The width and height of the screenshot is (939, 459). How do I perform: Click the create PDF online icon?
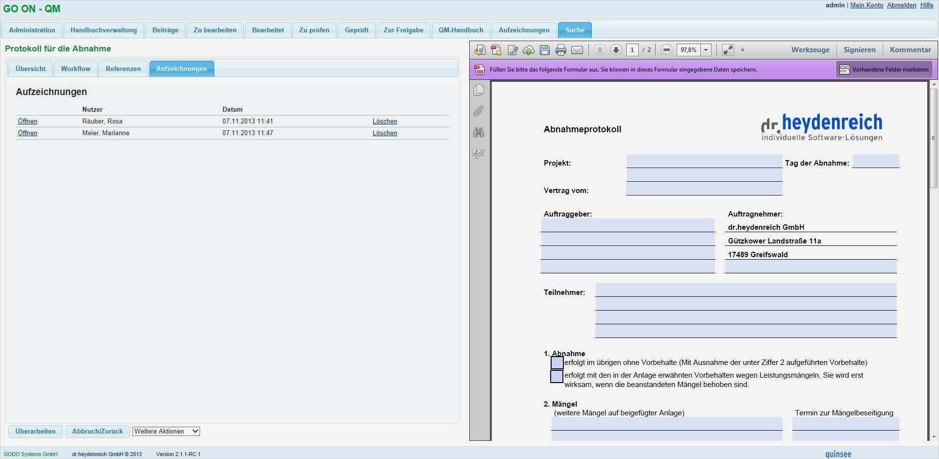(496, 50)
